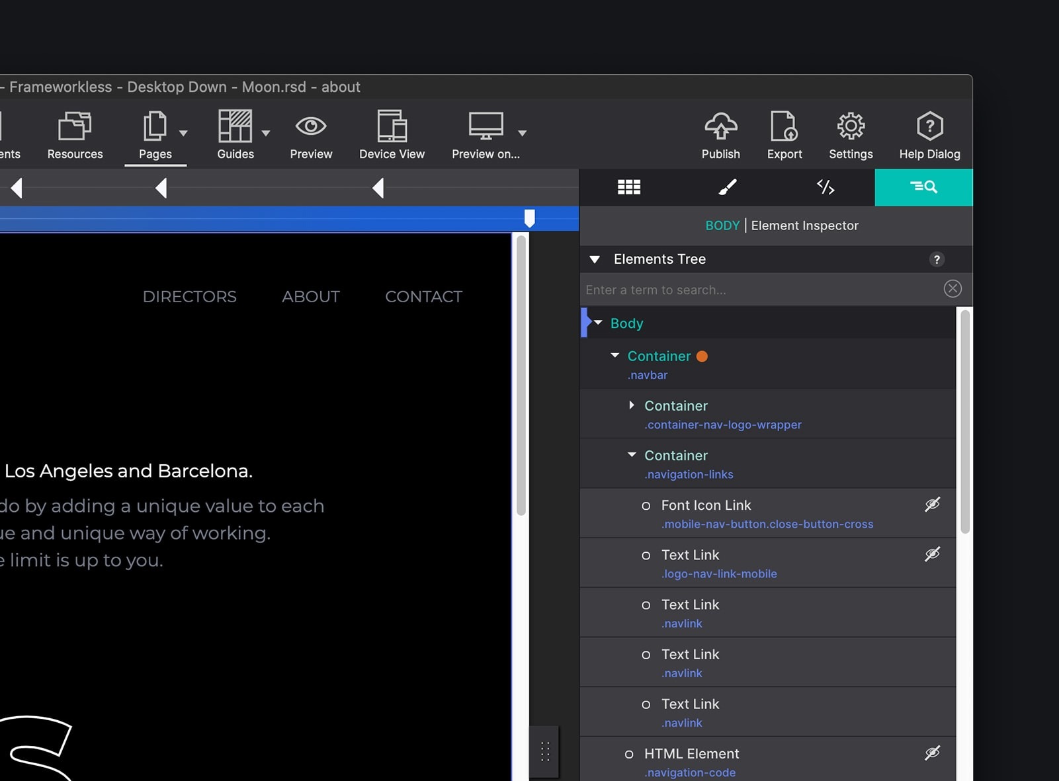Expand the container-nav-logo-wrapper Container
Viewport: 1059px width, 781px height.
click(x=632, y=405)
